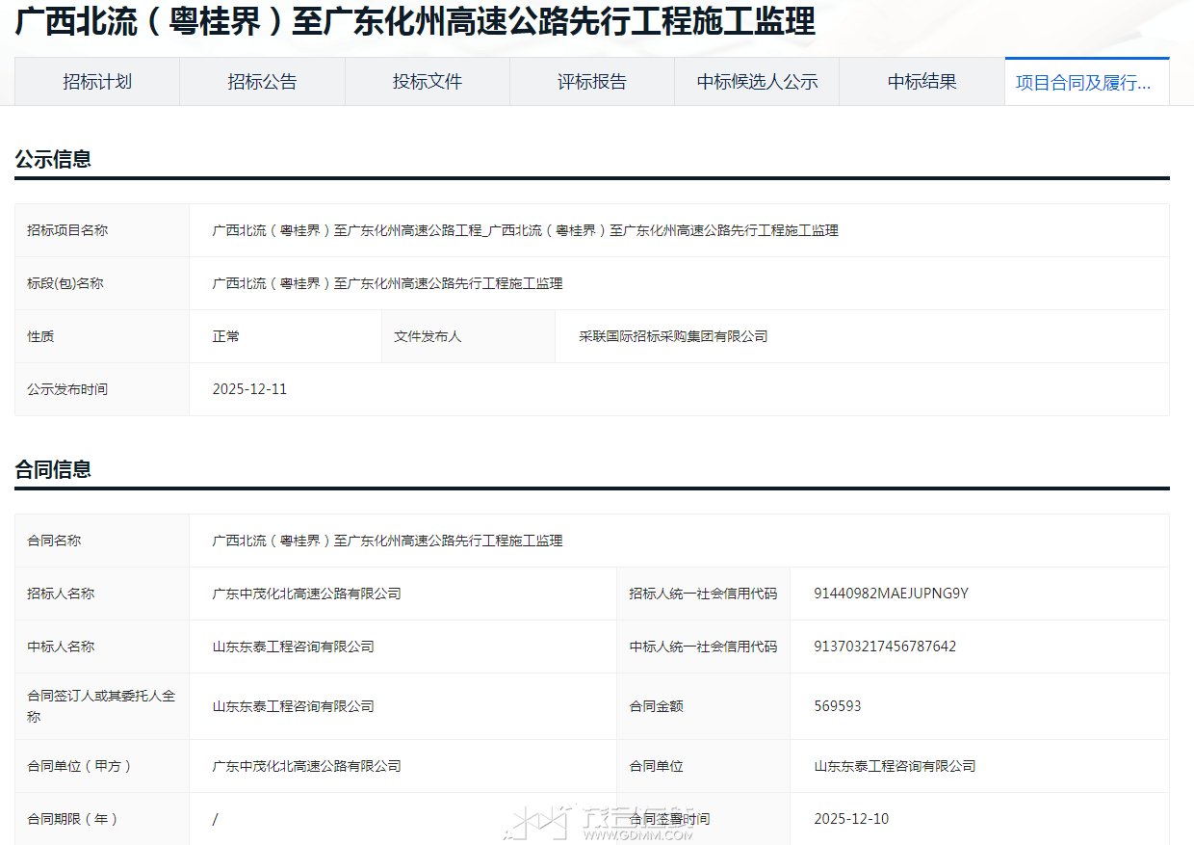Go to the 中标候选人公示 tab
This screenshot has width=1194, height=845.
click(757, 82)
